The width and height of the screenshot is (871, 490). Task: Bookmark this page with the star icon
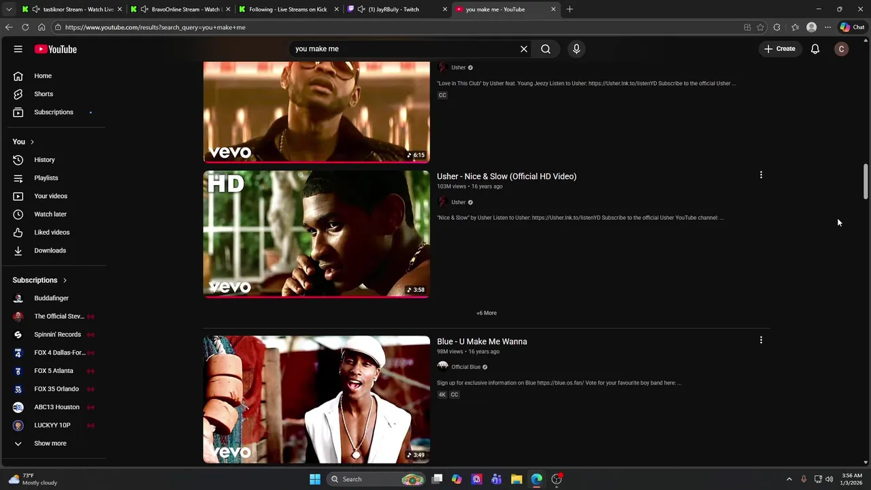click(760, 27)
